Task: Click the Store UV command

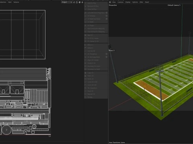Action: (x=90, y=91)
